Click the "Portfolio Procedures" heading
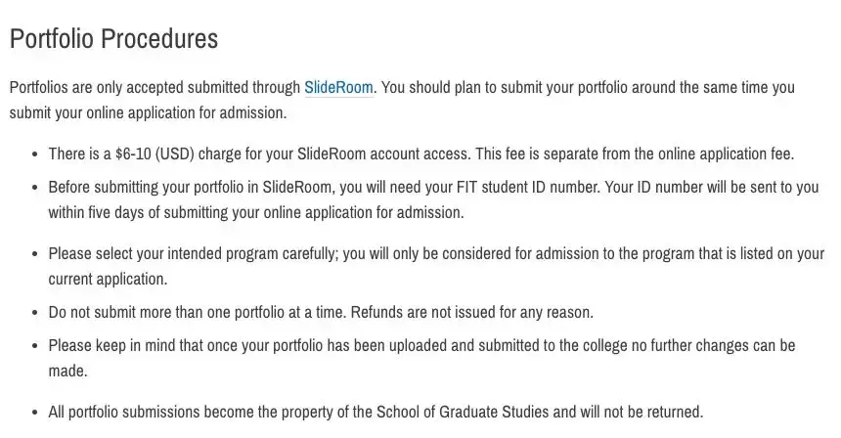The height and width of the screenshot is (438, 841). (x=113, y=39)
